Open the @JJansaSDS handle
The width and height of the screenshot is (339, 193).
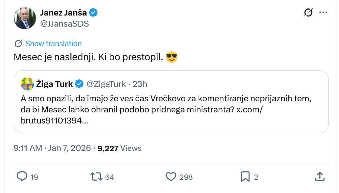[x=64, y=24]
